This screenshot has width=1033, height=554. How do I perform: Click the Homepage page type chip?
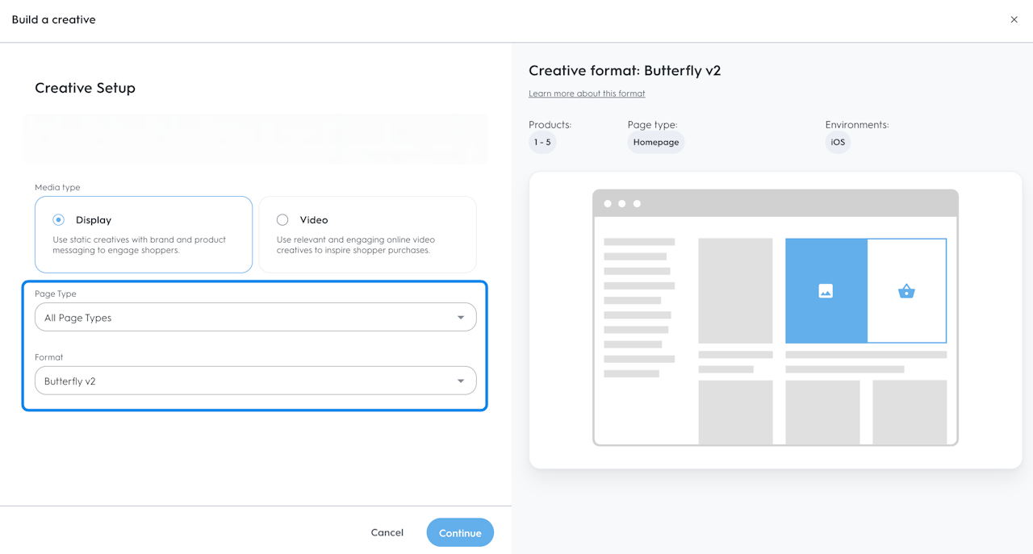[655, 143]
